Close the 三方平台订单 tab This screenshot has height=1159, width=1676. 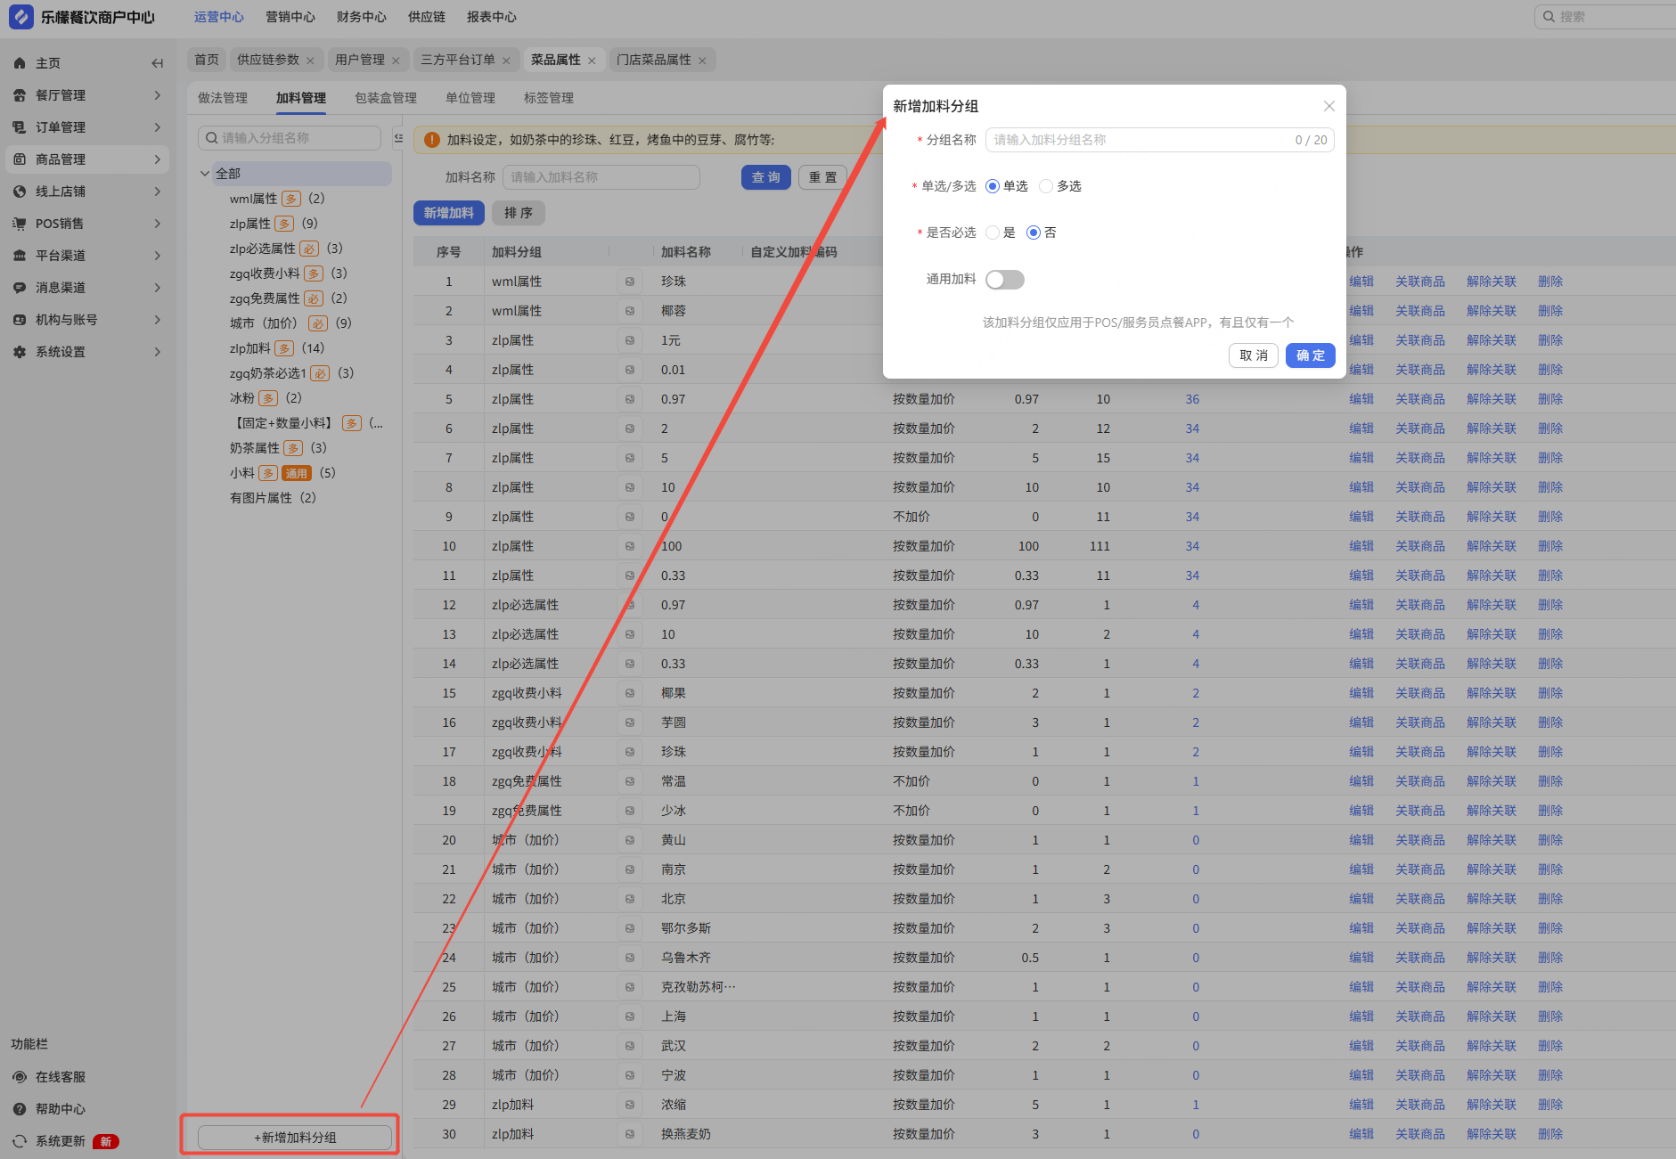tap(506, 61)
